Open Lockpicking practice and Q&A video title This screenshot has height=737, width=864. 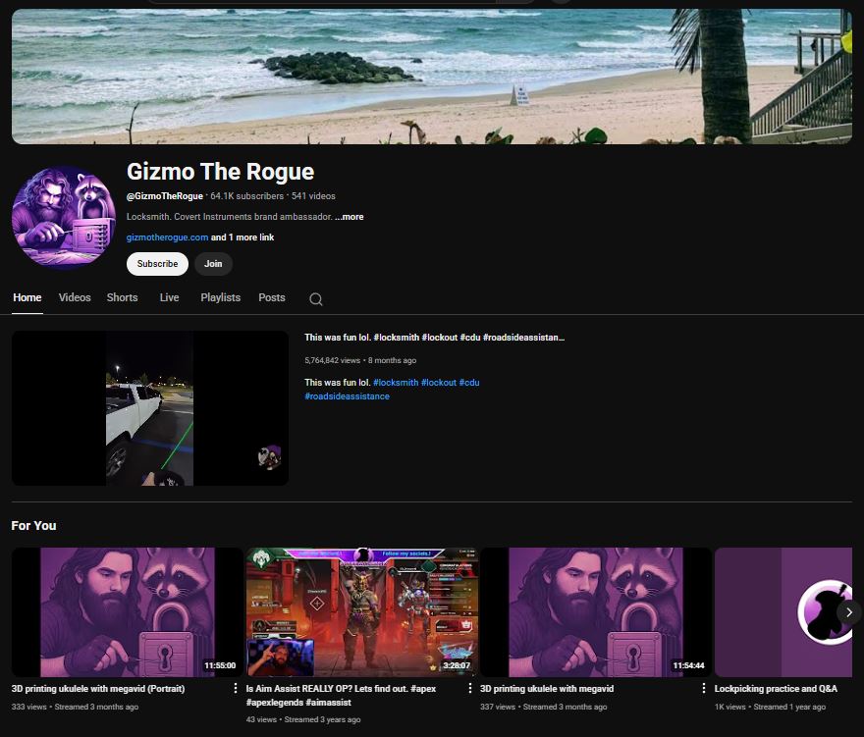[x=776, y=689]
